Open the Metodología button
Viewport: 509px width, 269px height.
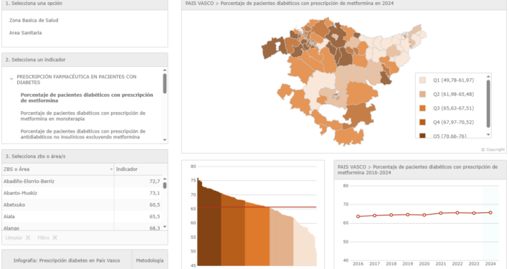(150, 260)
